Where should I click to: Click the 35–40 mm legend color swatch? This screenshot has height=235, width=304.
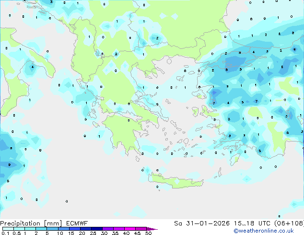click(119, 229)
